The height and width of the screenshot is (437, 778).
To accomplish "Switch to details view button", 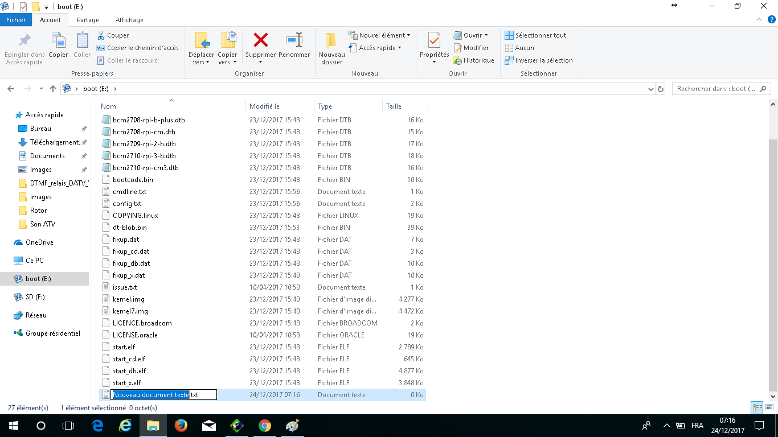I will click(x=756, y=408).
